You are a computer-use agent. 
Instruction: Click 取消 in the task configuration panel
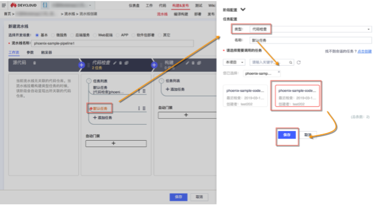pyautogui.click(x=308, y=135)
